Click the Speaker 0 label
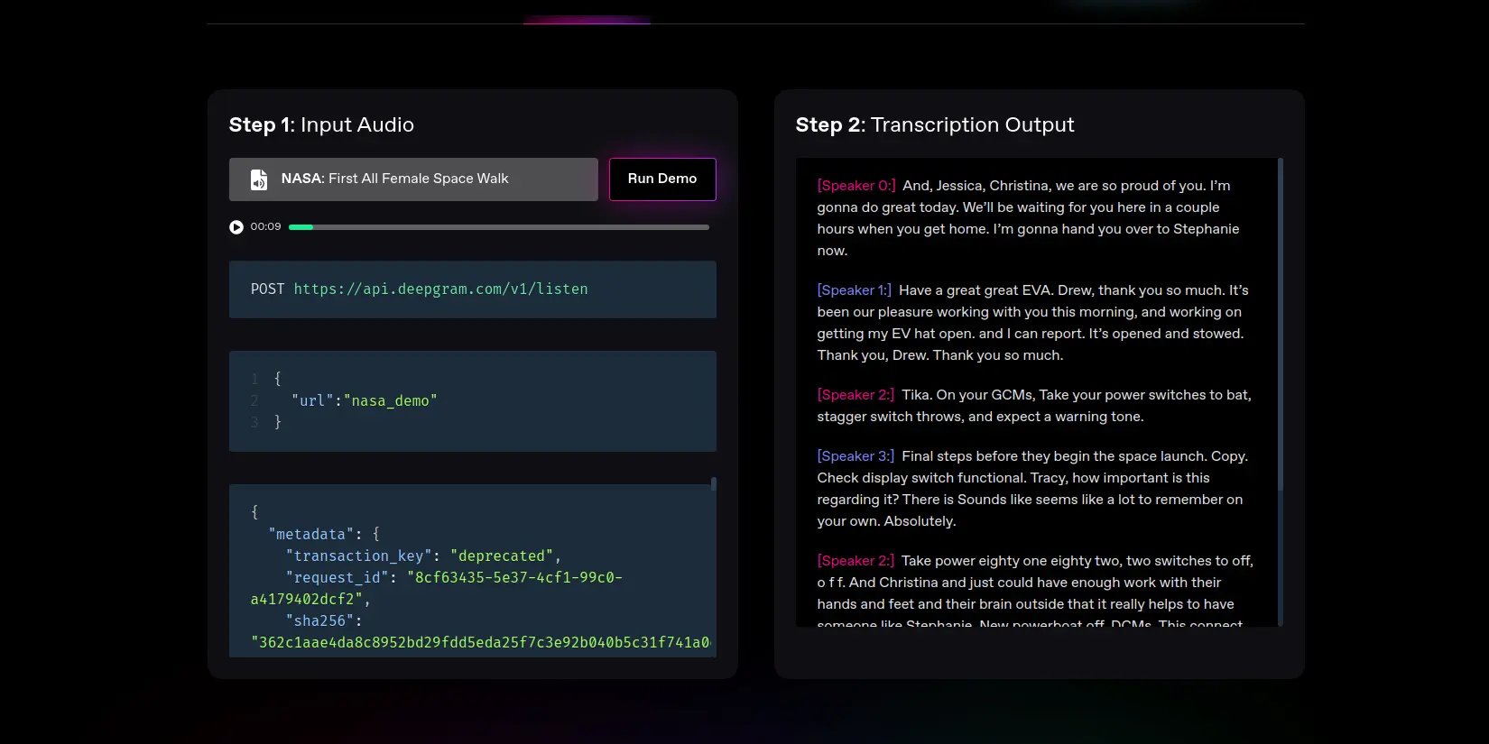Image resolution: width=1489 pixels, height=744 pixels. pos(855,186)
